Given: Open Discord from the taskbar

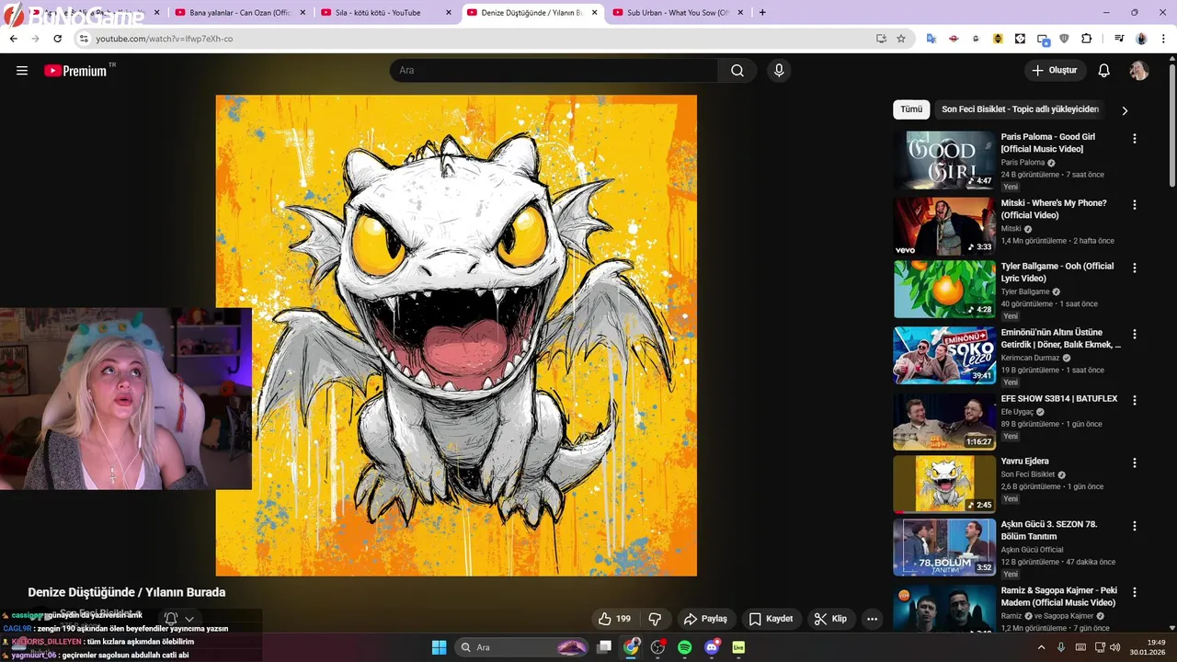Looking at the screenshot, I should (711, 647).
